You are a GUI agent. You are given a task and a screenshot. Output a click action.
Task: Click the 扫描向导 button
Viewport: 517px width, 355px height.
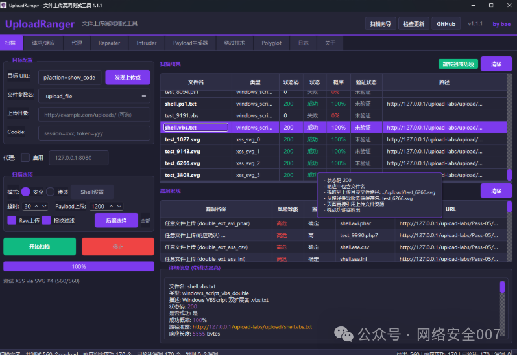pos(381,24)
